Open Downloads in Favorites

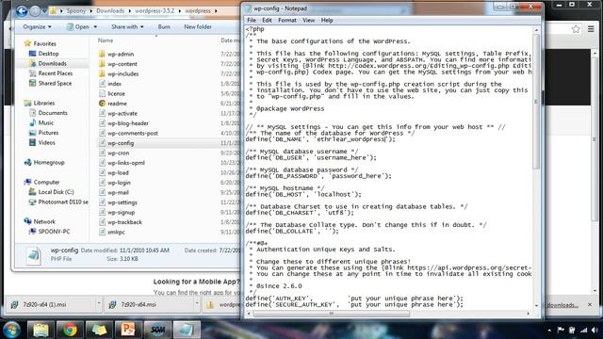tap(53, 63)
